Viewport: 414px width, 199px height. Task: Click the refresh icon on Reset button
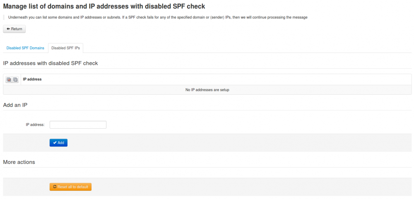(55, 187)
